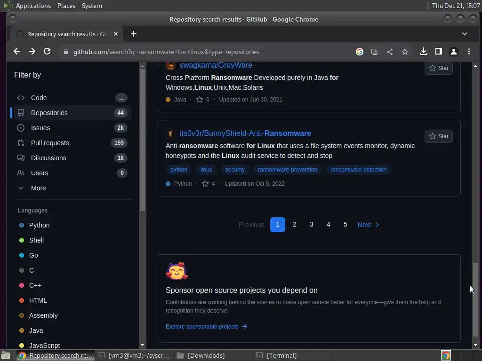Go back with the browser back arrow

[17, 52]
